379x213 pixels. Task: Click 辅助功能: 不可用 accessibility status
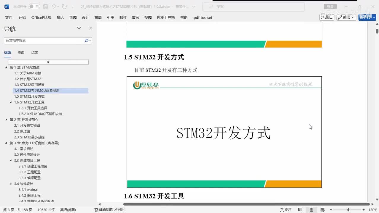tap(109, 210)
